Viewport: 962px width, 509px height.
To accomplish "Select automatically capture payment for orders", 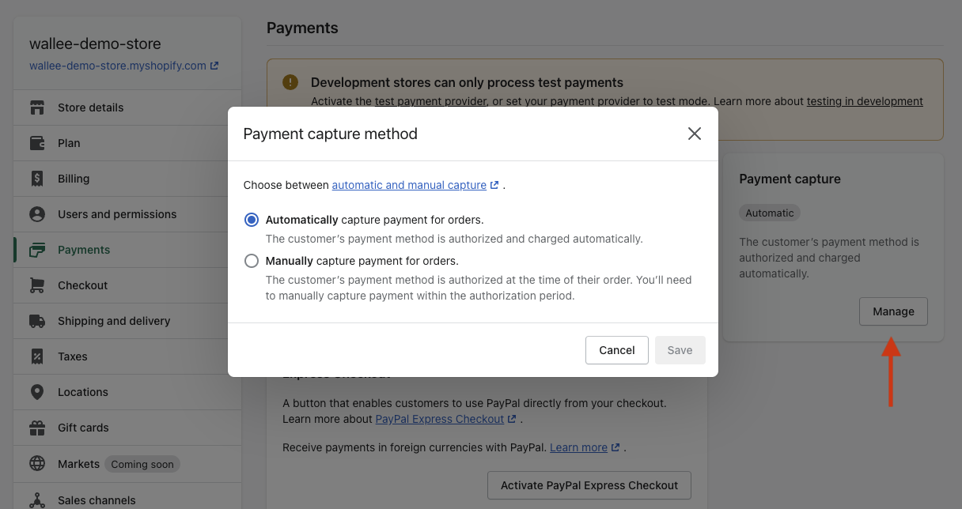I will coord(251,220).
